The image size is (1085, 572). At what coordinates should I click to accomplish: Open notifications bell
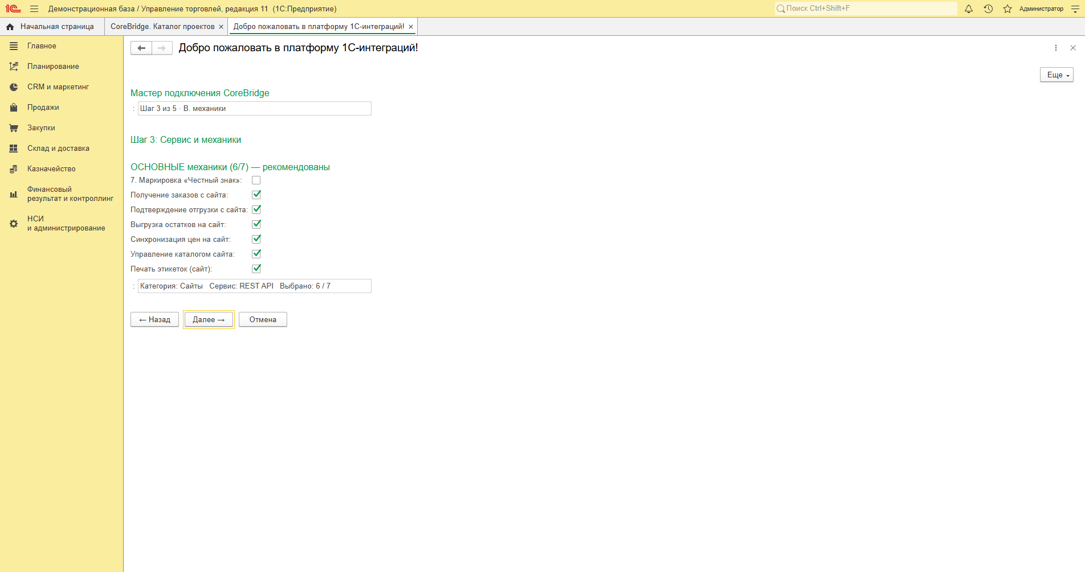click(x=969, y=9)
